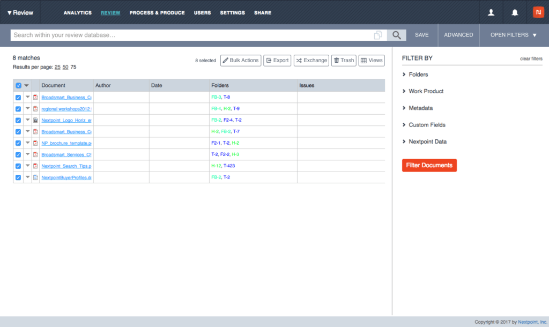This screenshot has height=327, width=549.
Task: Open the Process & Produce menu
Action: 157,13
